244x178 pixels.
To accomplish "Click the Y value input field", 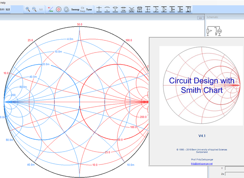I will click(x=235, y=168).
